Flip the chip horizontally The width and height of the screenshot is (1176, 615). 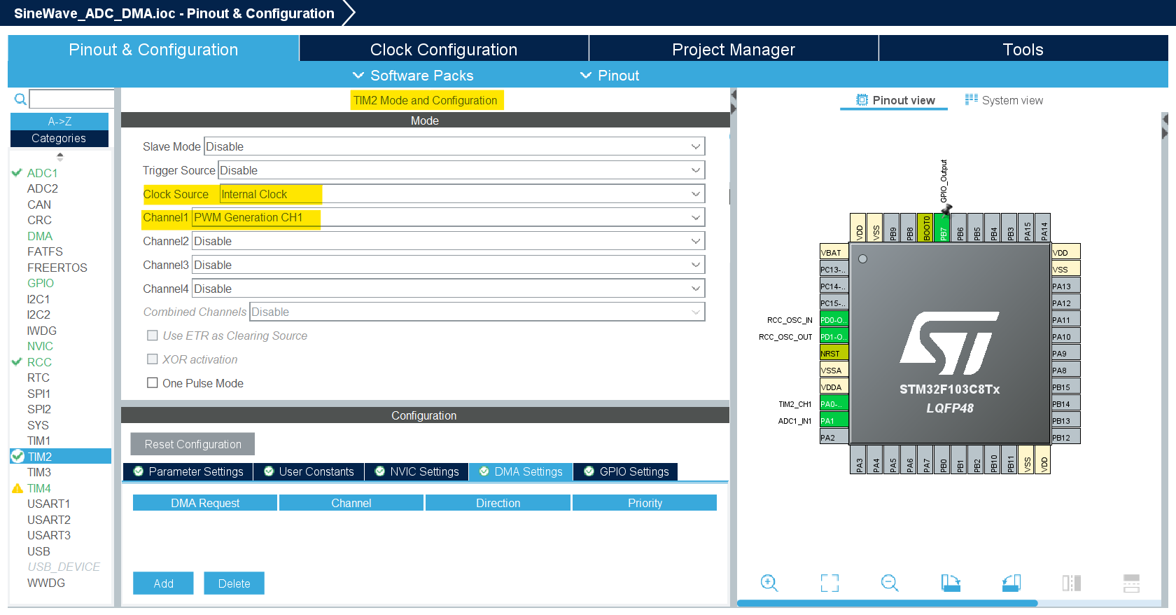[x=1072, y=583]
